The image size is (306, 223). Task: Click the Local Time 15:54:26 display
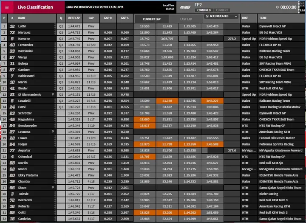[169, 7]
